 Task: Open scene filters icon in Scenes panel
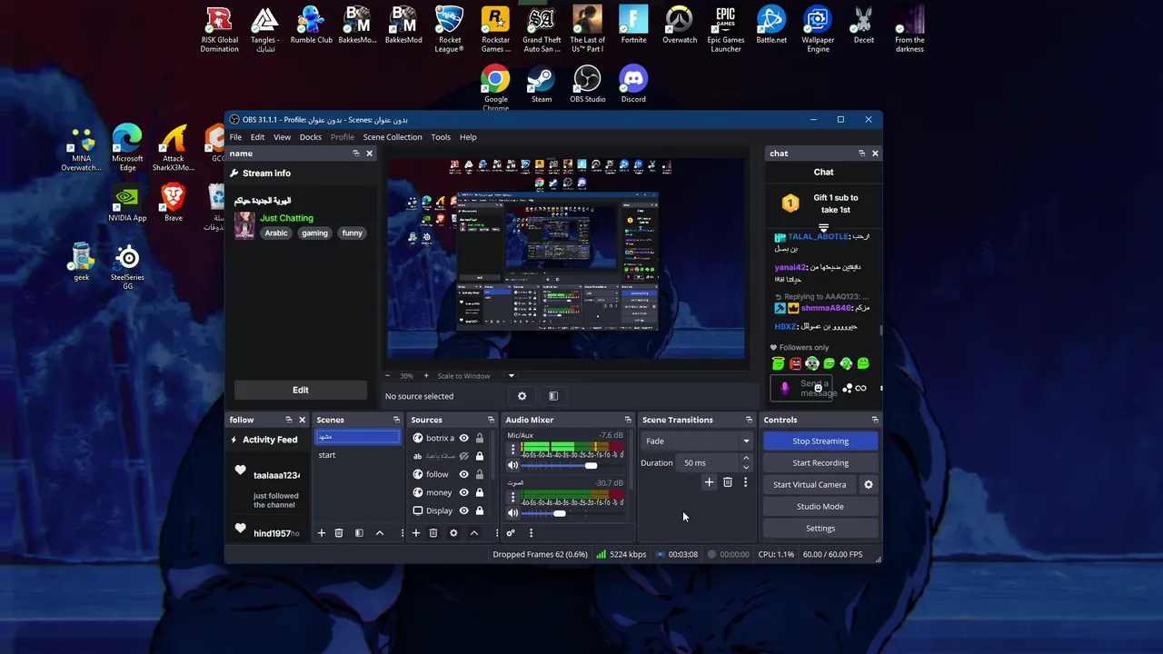pyautogui.click(x=359, y=533)
